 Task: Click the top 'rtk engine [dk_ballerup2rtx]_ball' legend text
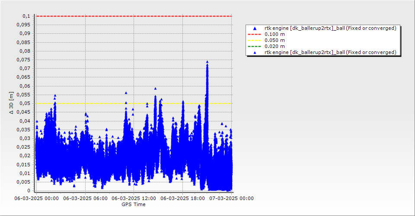(330, 28)
